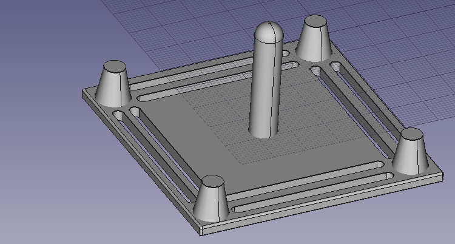Click the flat top of the front cone
The width and height of the screenshot is (455, 244).
coord(212,181)
